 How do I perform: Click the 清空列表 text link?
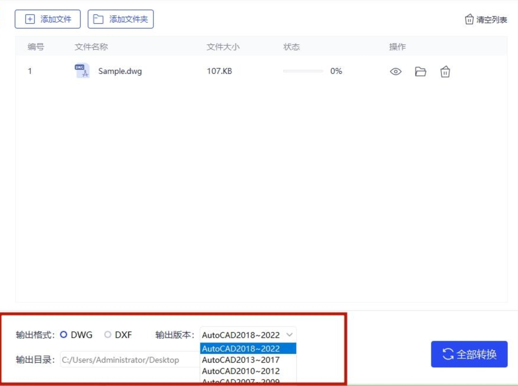[491, 20]
